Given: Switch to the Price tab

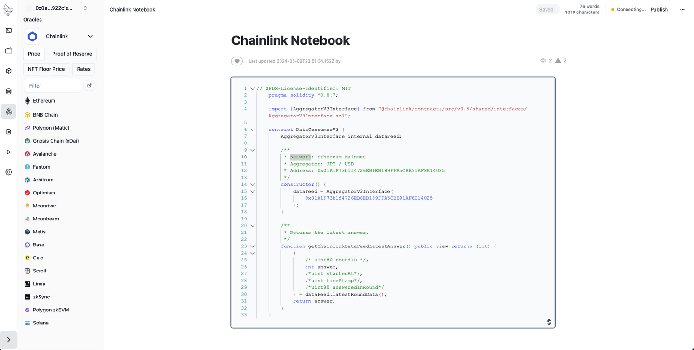Looking at the screenshot, I should [x=34, y=54].
